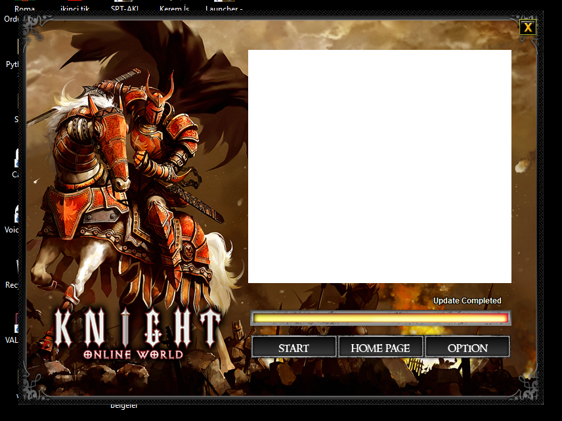Screen dimensions: 562x421
Task: Click the START button to launch the game
Action: pyautogui.click(x=293, y=347)
